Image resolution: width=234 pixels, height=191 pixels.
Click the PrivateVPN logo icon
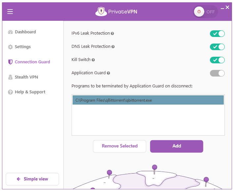101,12
